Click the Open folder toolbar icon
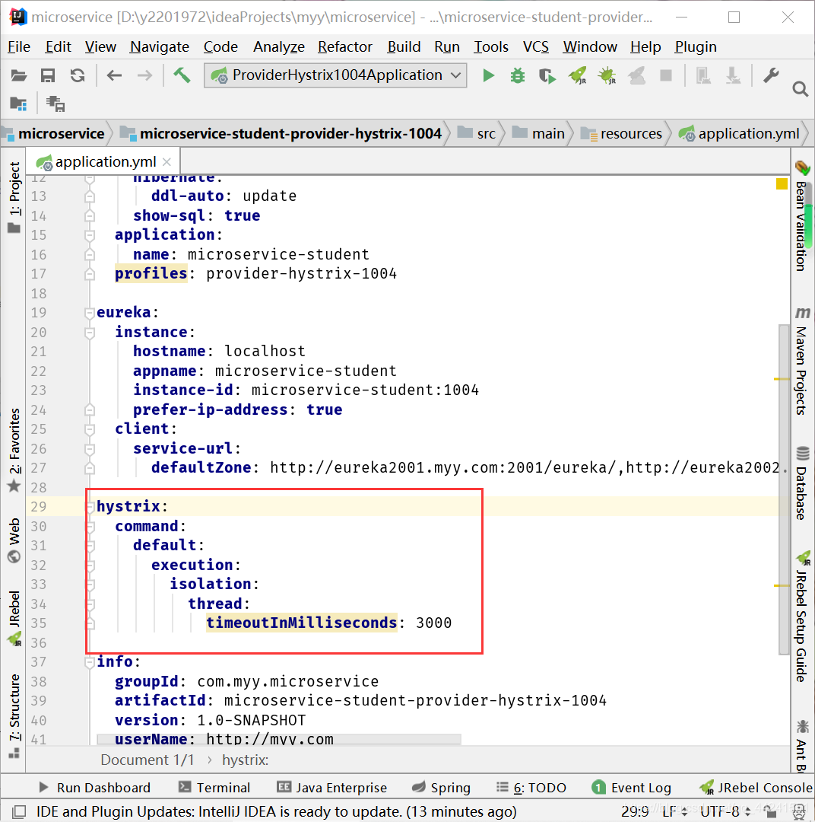Image resolution: width=815 pixels, height=822 pixels. 19,75
